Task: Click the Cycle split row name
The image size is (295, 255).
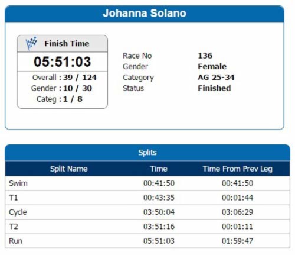Action: (x=18, y=212)
